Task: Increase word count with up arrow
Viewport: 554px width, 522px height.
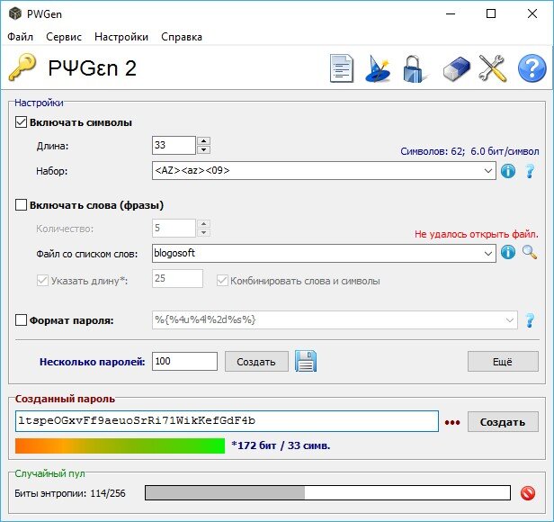Action: point(204,223)
